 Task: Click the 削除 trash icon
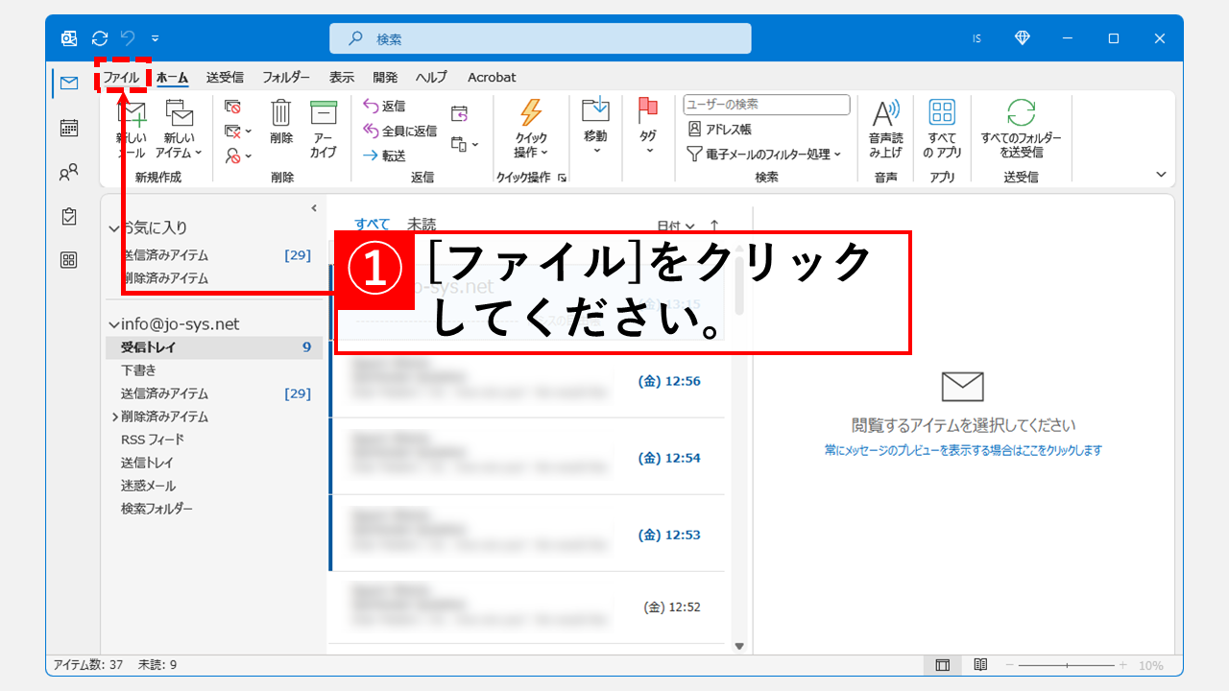click(x=281, y=123)
